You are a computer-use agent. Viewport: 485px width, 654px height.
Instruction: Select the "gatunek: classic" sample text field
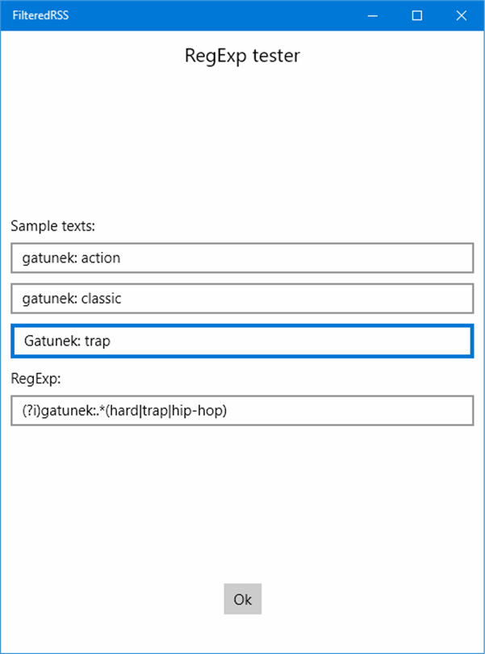pyautogui.click(x=242, y=298)
